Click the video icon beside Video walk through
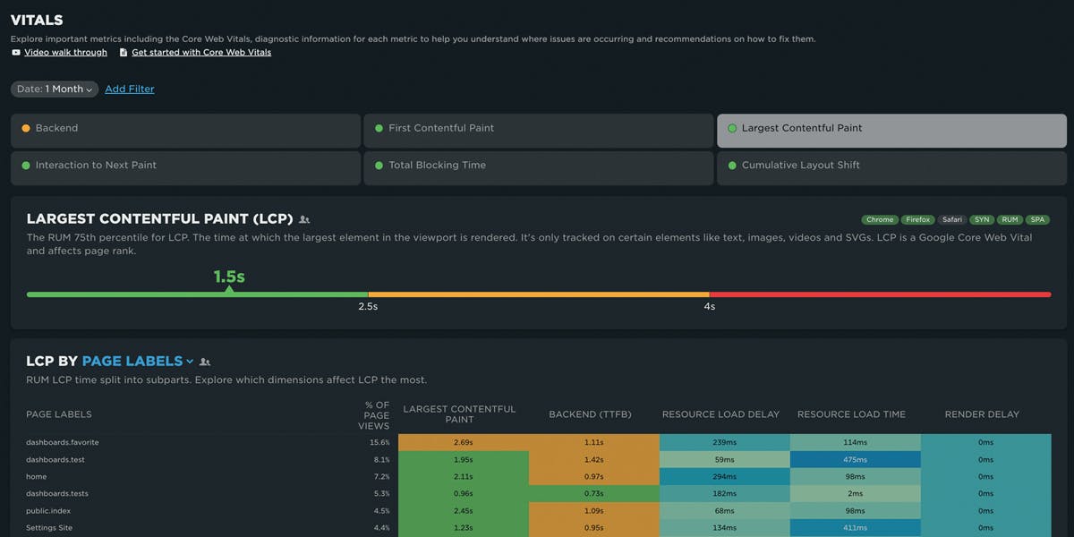 (16, 53)
